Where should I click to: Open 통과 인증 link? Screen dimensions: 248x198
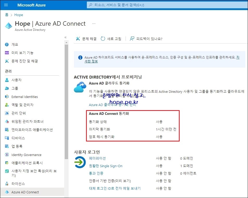click(x=96, y=173)
